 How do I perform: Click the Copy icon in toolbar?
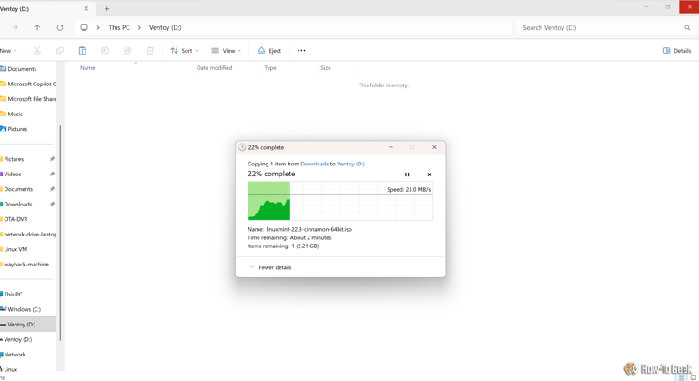click(x=60, y=51)
